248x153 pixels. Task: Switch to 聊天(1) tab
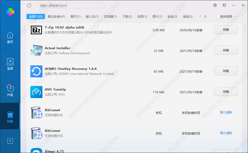pos(76,17)
